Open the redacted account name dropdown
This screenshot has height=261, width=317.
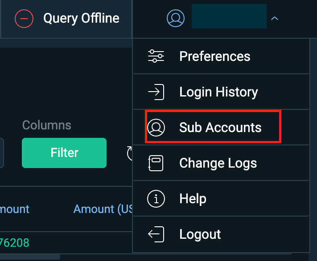(x=229, y=16)
